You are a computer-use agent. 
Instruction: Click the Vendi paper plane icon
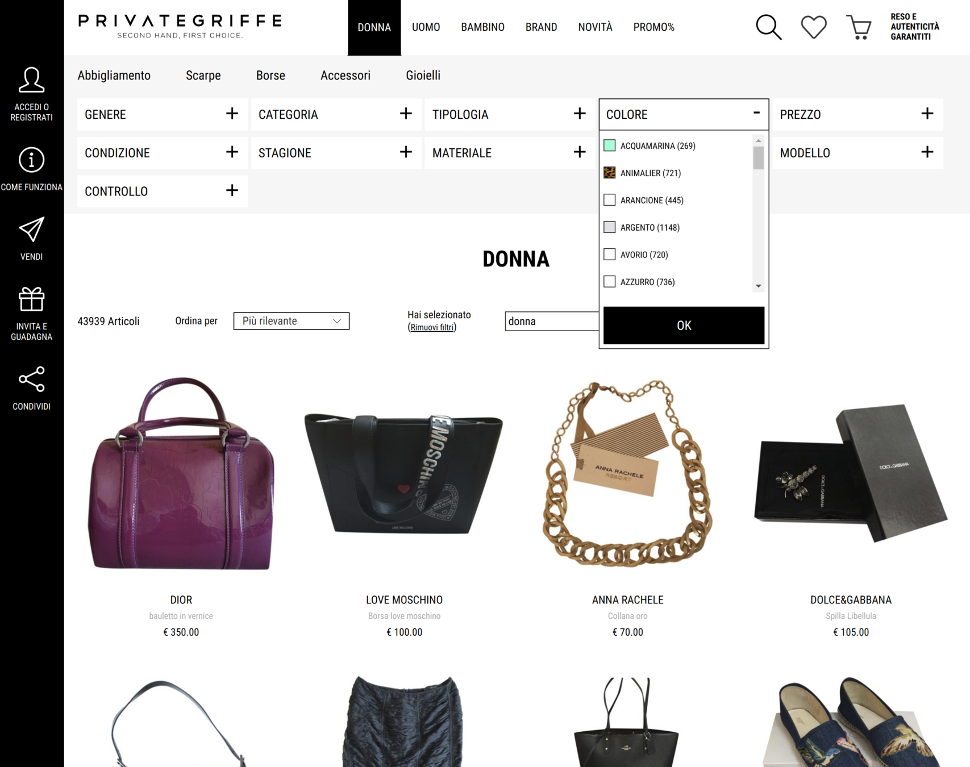tap(32, 230)
